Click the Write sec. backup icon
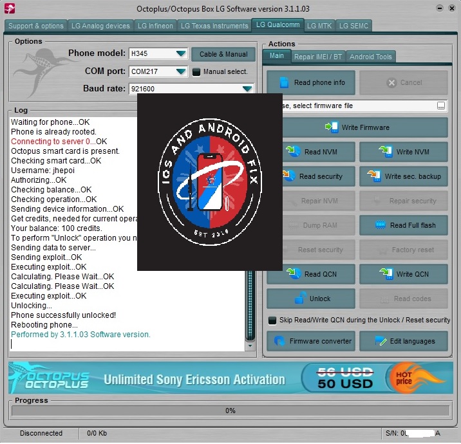The image size is (461, 444). pos(374,176)
